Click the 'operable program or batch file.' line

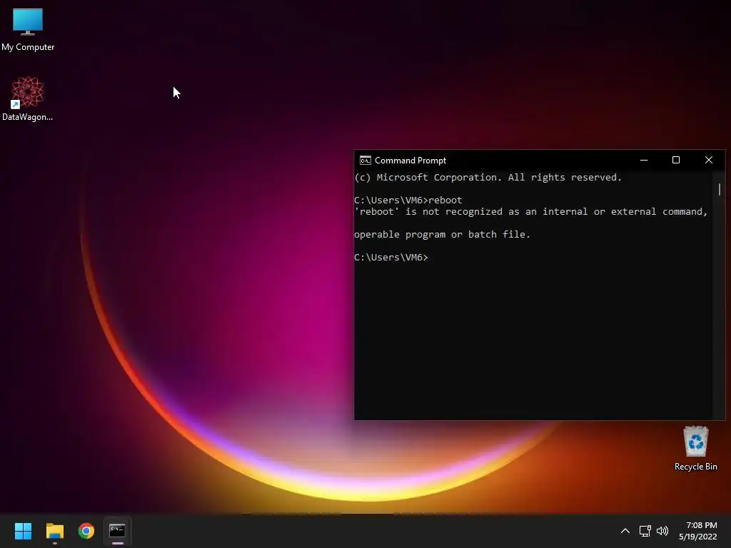click(442, 234)
